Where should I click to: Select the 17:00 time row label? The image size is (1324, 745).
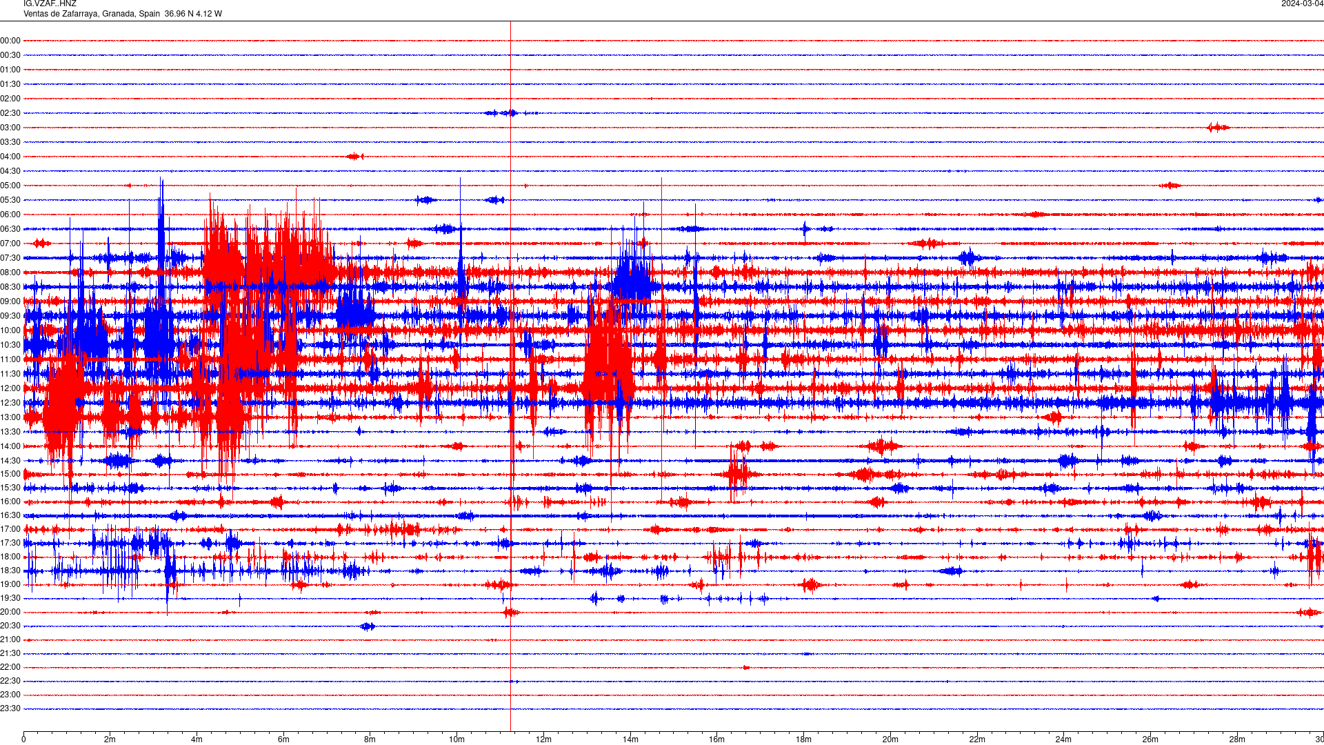point(10,529)
